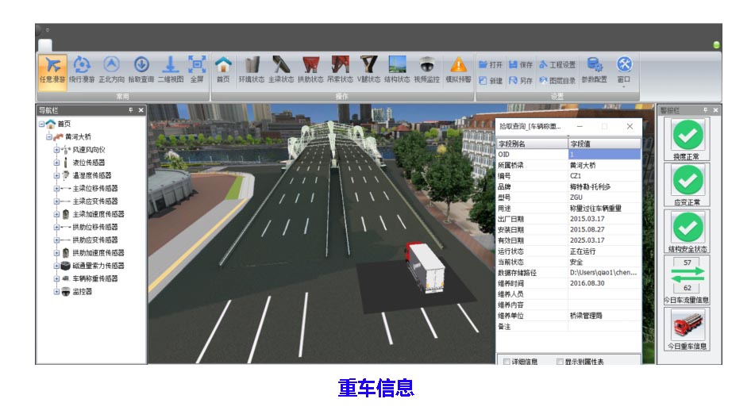This screenshot has width=755, height=418.
Task: Reset view with 正北方向 compass icon
Action: pyautogui.click(x=111, y=67)
